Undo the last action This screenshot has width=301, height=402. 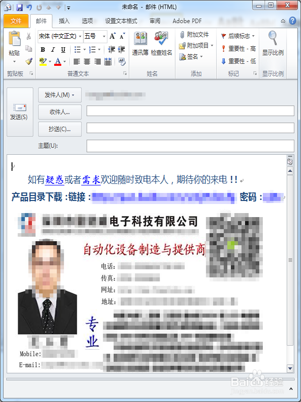point(29,8)
